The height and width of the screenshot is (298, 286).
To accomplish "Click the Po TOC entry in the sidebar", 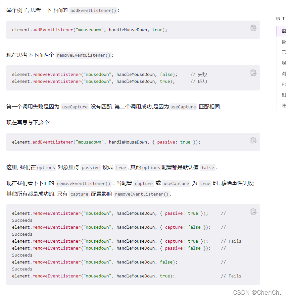I will [283, 84].
